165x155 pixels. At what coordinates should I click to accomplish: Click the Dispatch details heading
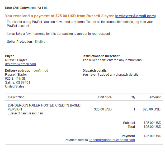[x=95, y=70]
